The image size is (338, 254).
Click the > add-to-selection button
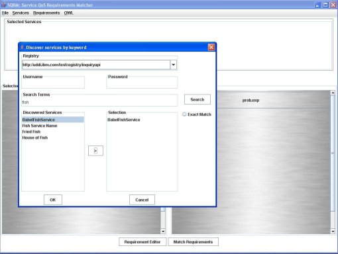(x=95, y=151)
